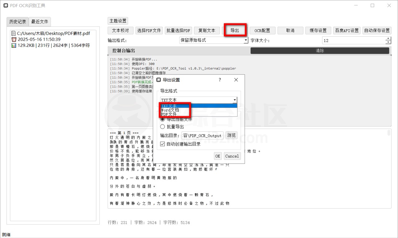Open OCR配置 settings
Viewport: 398px width, 238px height.
(262, 30)
